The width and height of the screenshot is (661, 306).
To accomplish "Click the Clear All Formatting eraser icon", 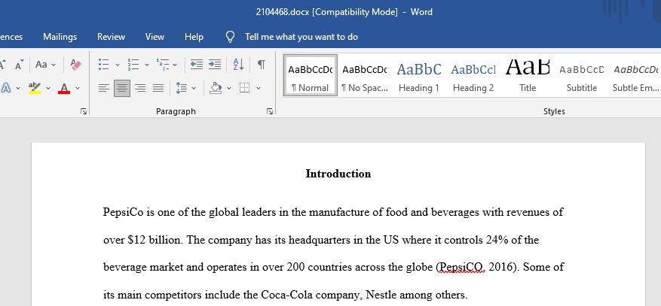I will coord(76,65).
